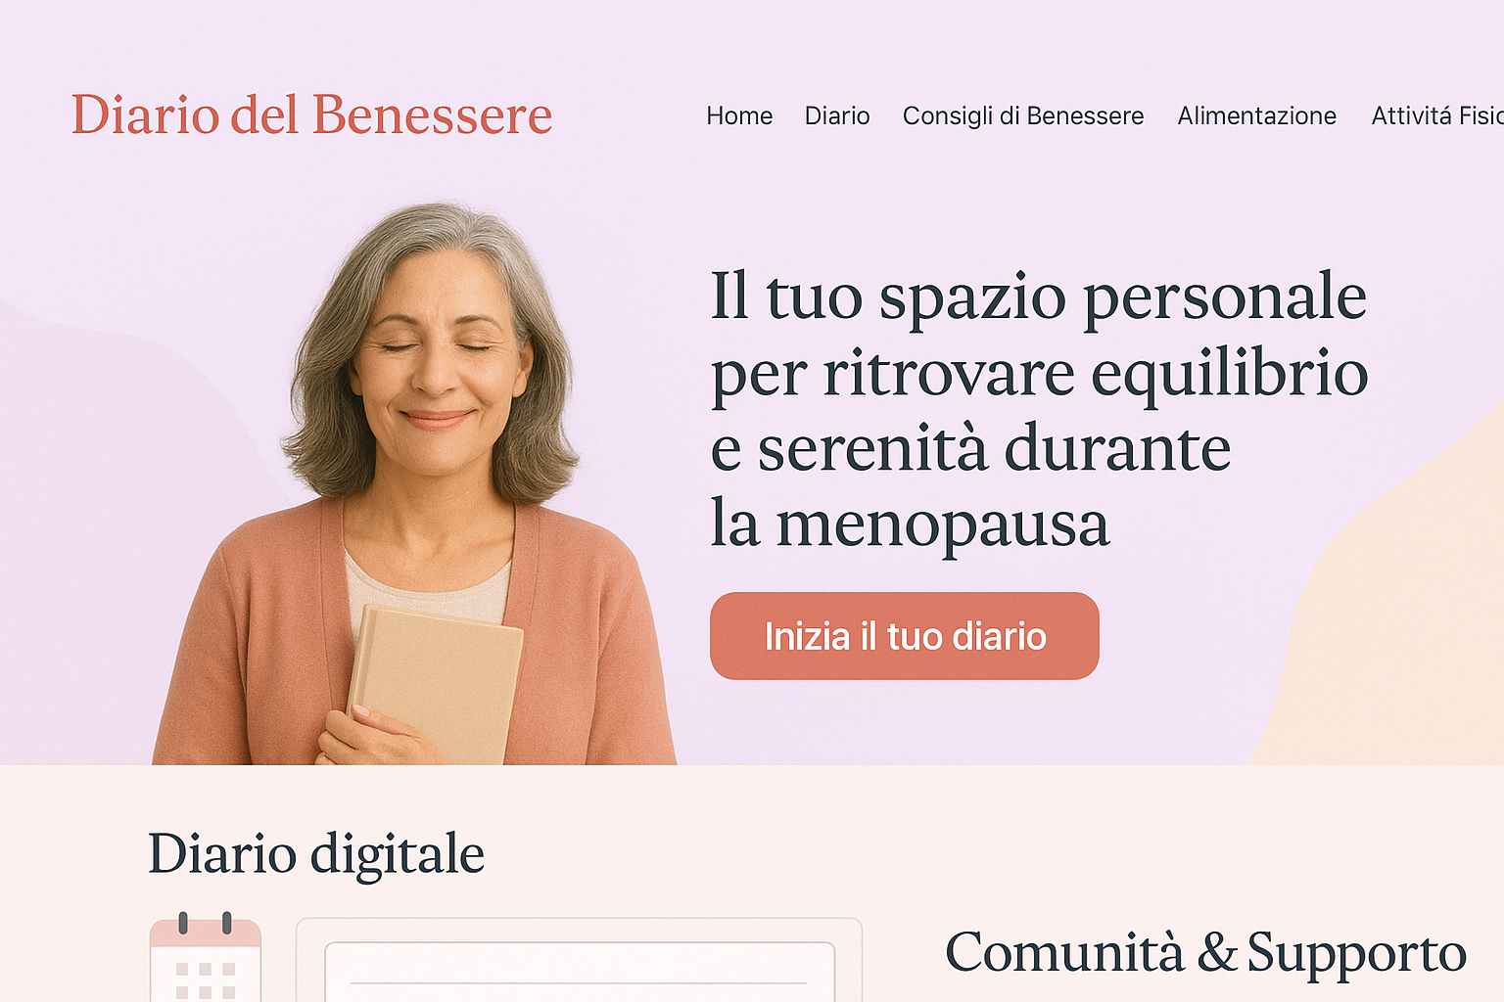This screenshot has height=1002, width=1504.
Task: Click inside the diary text entry field
Action: click(x=580, y=972)
